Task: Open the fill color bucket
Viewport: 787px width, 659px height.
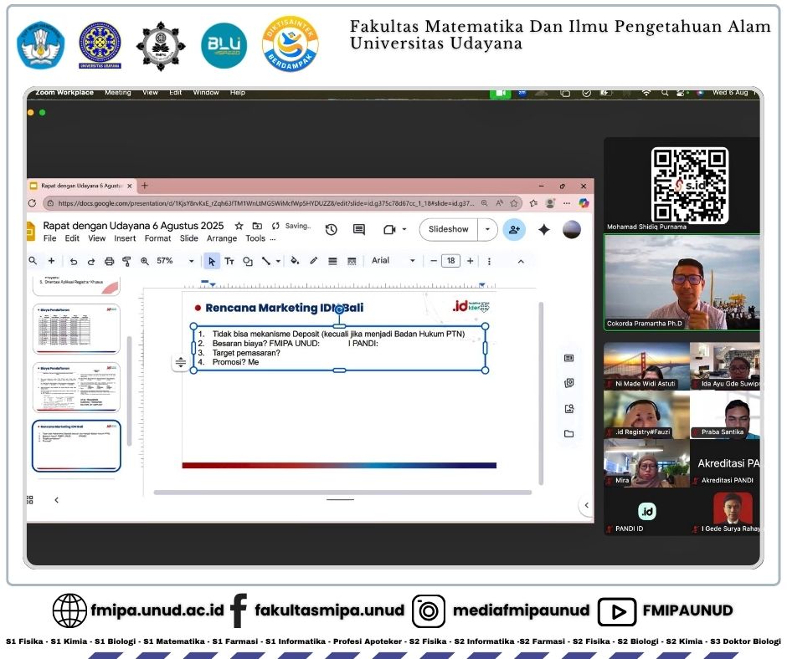Action: 295,261
